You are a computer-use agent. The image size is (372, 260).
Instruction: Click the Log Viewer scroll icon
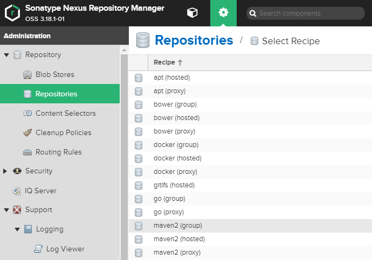38,249
